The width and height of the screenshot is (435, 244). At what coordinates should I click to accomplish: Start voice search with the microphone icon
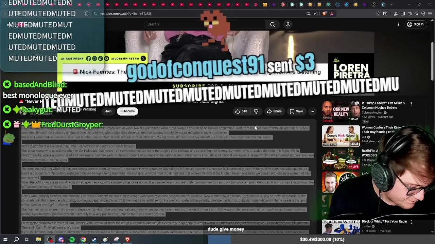point(288,24)
